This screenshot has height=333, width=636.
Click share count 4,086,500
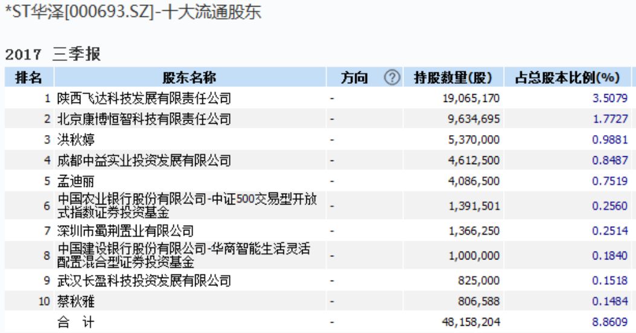pos(474,181)
